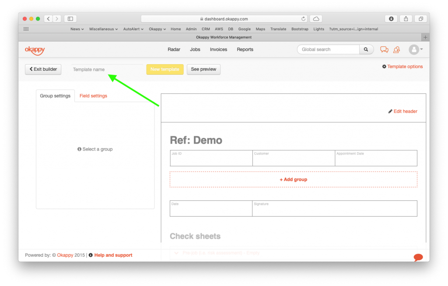This screenshot has height=286, width=448.
Task: Click the search magnifier icon
Action: [366, 49]
